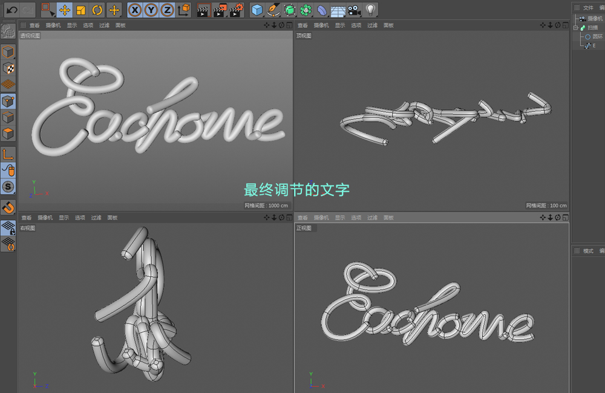
Task: Toggle Tweak mode mouse icon
Action: point(8,171)
